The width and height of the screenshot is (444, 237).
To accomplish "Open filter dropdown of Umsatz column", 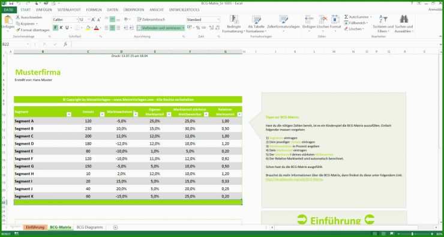I will pyautogui.click(x=102, y=114).
